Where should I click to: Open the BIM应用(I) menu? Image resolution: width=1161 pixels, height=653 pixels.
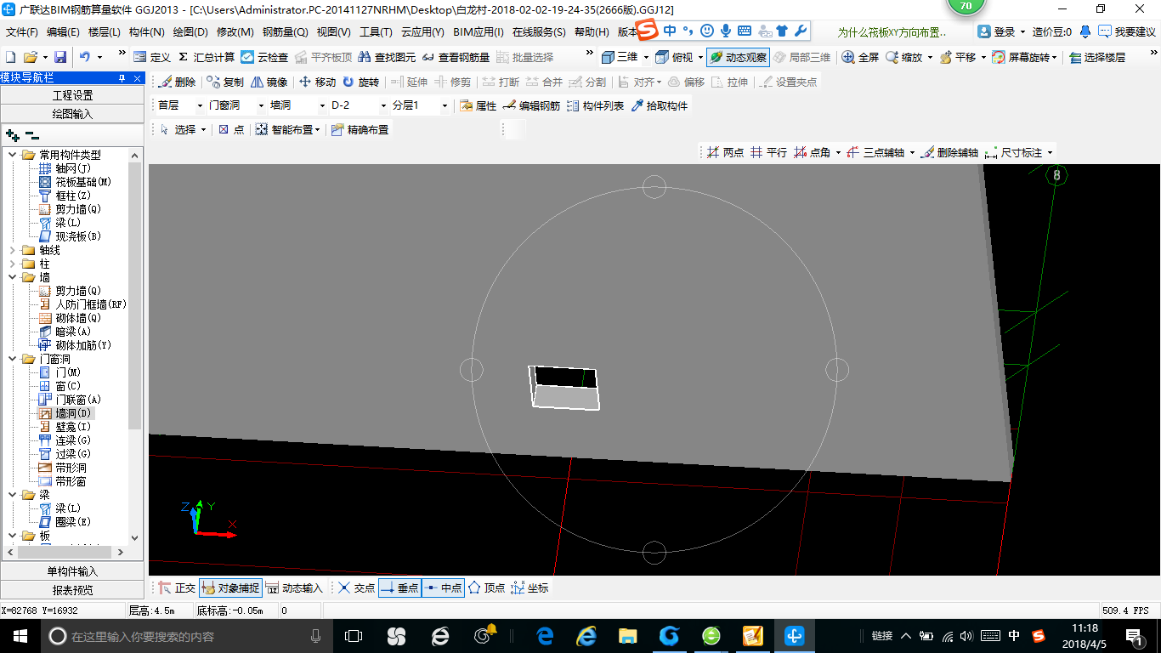tap(479, 32)
